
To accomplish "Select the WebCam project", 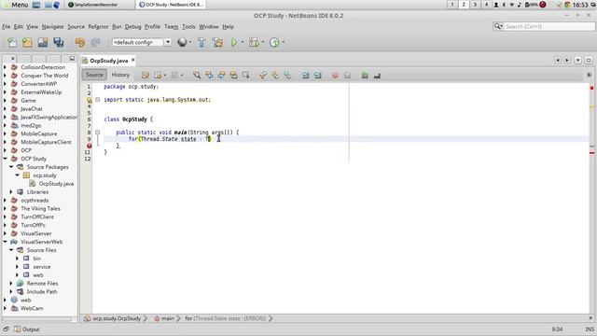I will [x=32, y=309].
